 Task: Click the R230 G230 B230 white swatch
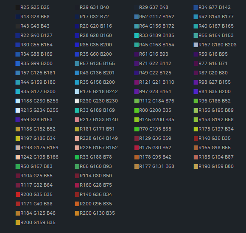click(77, 101)
